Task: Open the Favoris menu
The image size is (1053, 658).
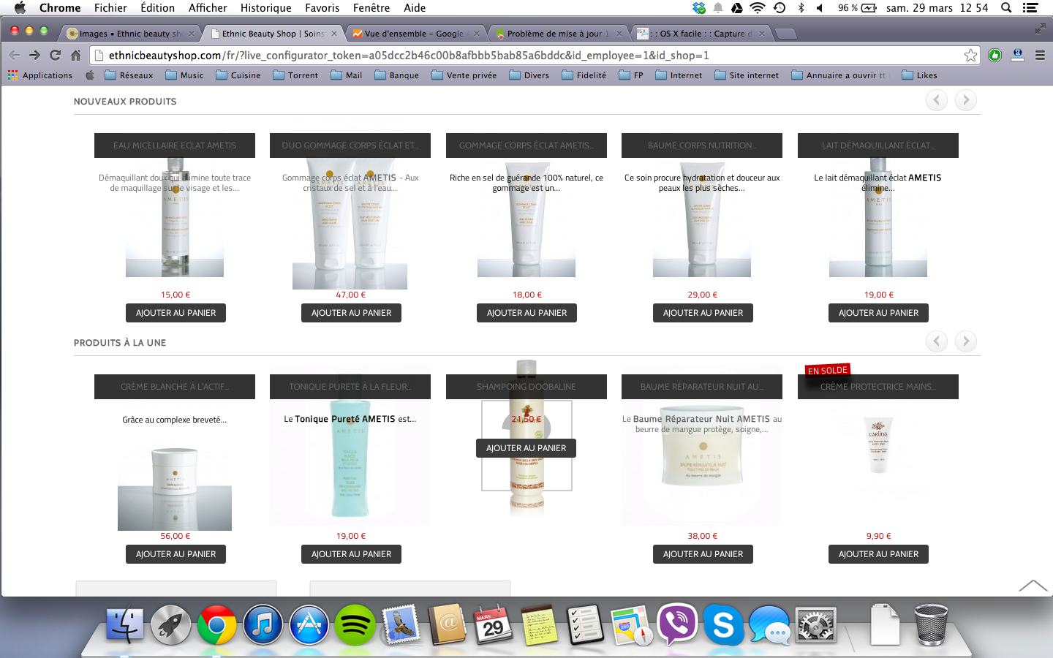Action: (x=322, y=8)
